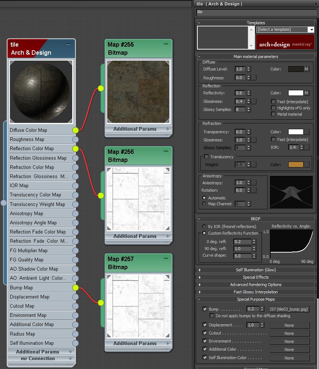
Task: Collapse the Templates rollout
Action: 256,23
